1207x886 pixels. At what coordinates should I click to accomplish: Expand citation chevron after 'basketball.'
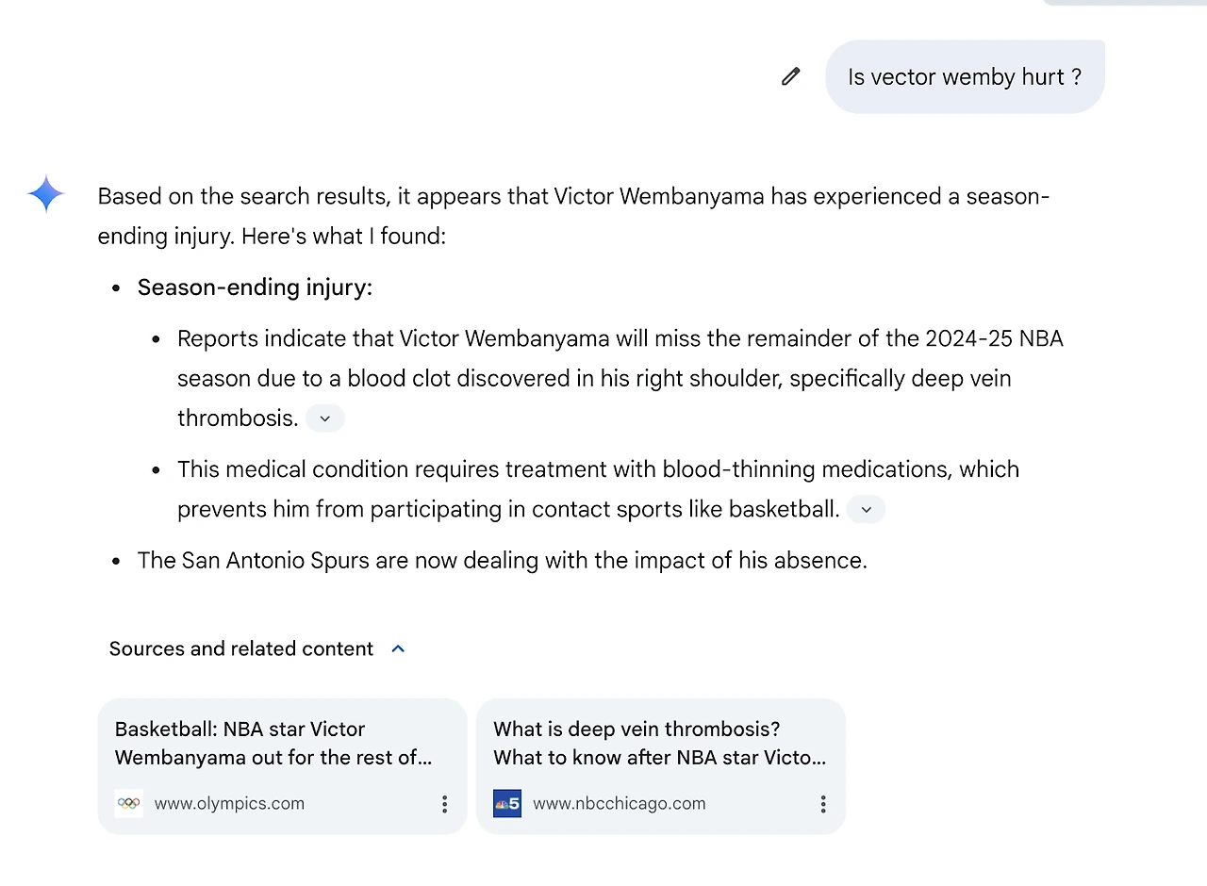point(866,510)
